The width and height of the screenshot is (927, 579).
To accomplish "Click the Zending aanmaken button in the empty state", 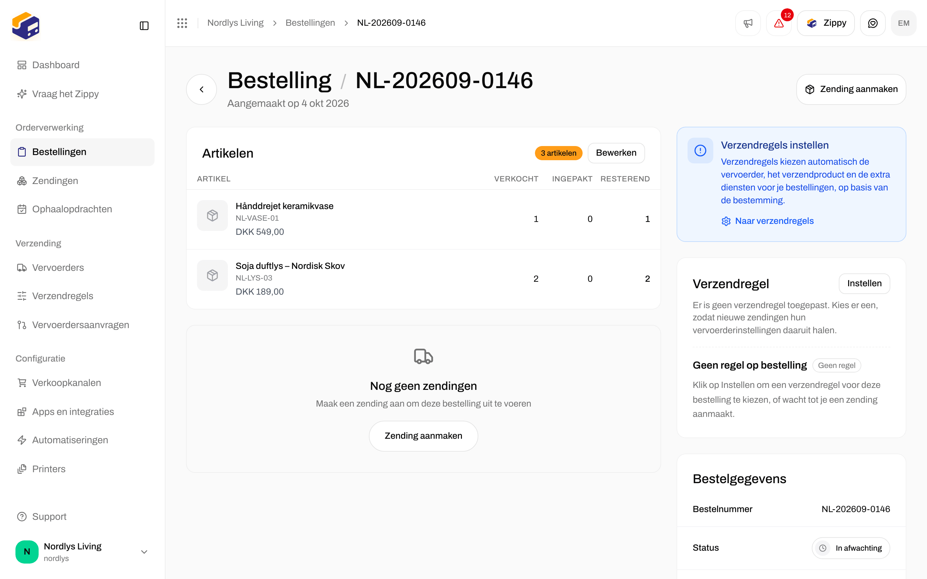I will (x=423, y=436).
